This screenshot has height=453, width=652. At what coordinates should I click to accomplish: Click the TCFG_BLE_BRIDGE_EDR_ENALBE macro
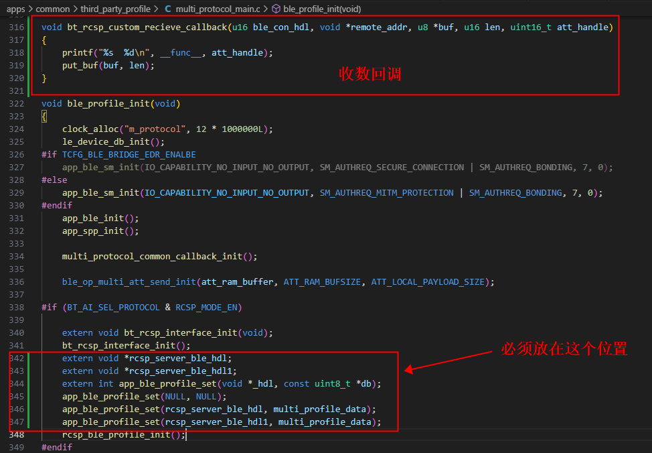click(129, 155)
